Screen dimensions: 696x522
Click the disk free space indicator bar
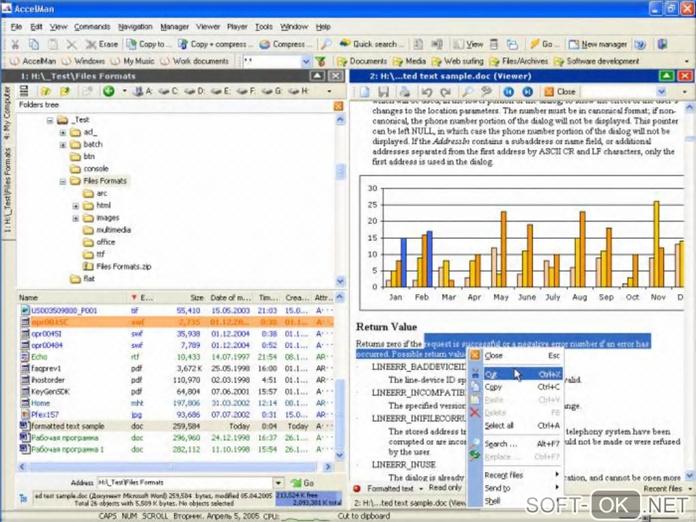coord(308,499)
